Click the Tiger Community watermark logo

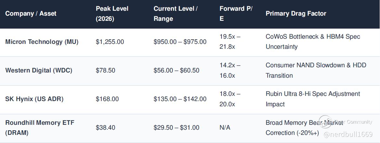[325, 122]
